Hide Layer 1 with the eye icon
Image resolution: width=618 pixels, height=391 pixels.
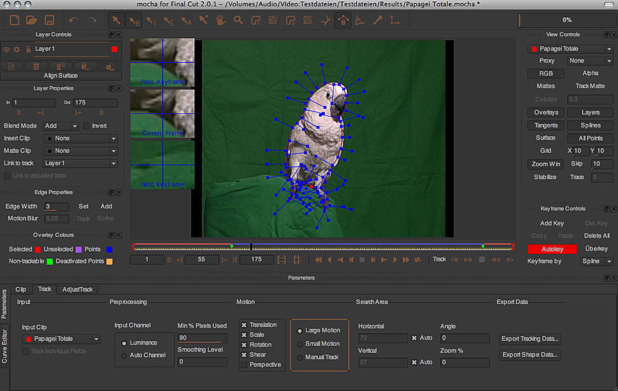coord(7,49)
